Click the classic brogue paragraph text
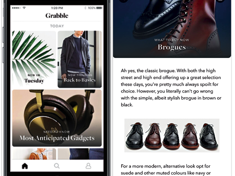This screenshot has width=235, height=176. [x=171, y=88]
